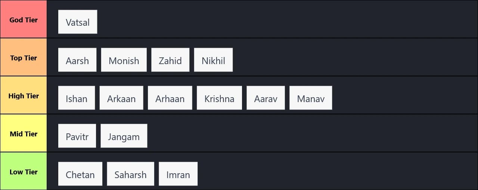Select Nikhil in Top Tier
The width and height of the screenshot is (478, 190).
[213, 60]
